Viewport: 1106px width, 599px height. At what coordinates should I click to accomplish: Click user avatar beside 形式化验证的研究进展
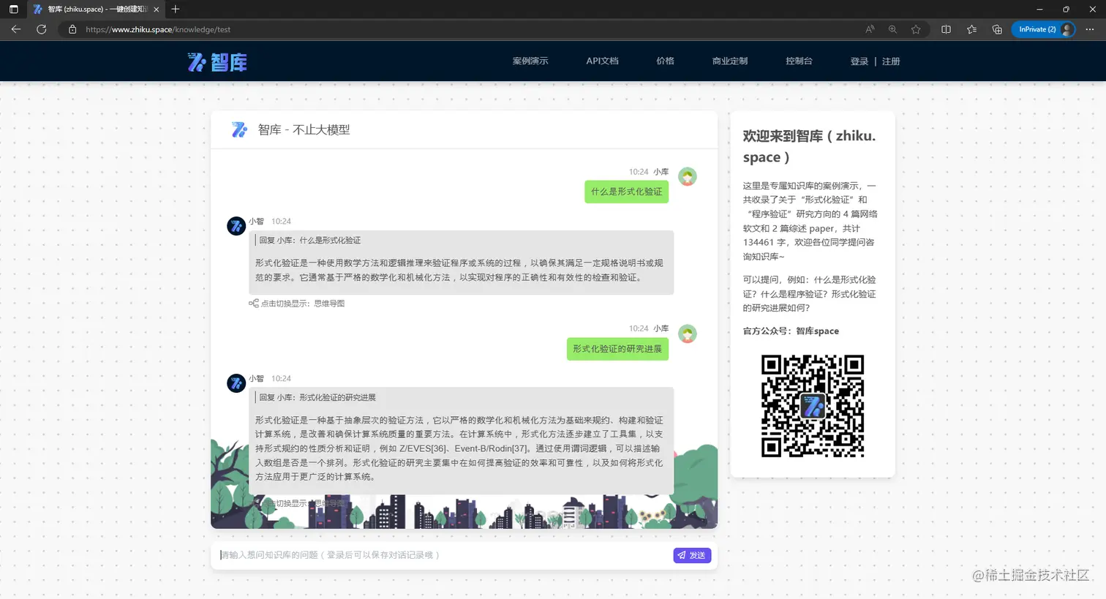688,334
